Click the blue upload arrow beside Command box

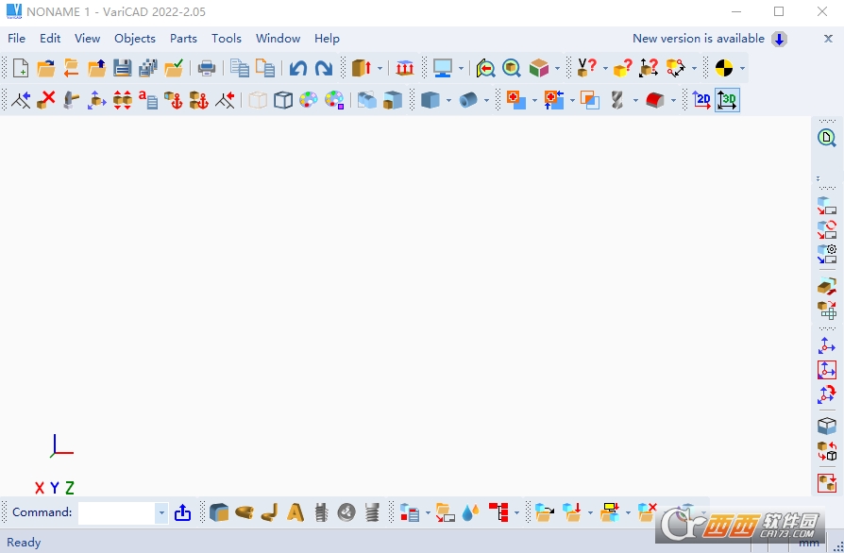click(182, 512)
